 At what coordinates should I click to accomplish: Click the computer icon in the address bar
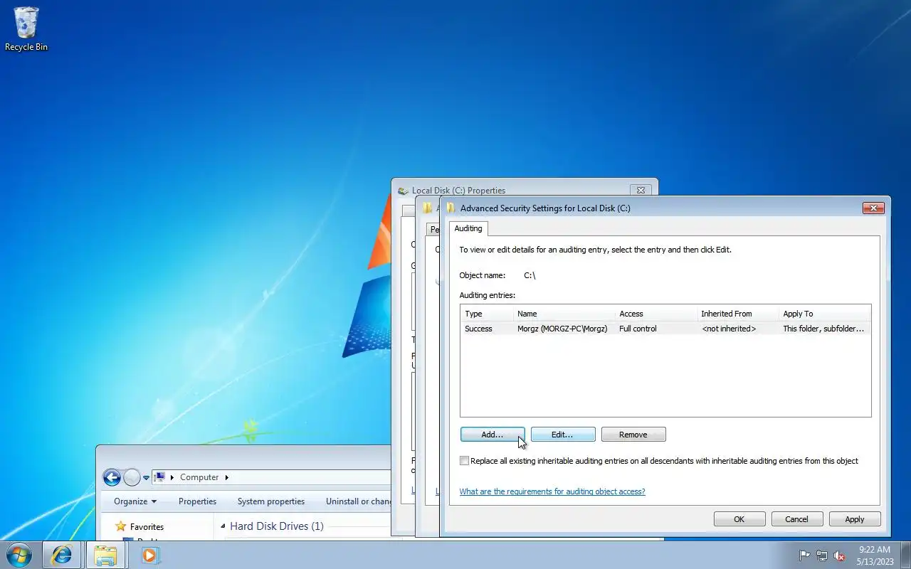coord(160,477)
